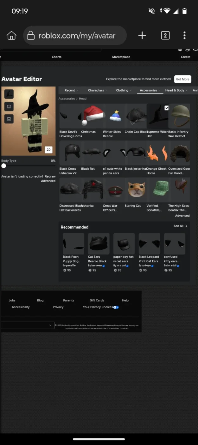198x445 pixels.
Task: Expand the Characters tab dropdown arrow
Action: (x=106, y=90)
